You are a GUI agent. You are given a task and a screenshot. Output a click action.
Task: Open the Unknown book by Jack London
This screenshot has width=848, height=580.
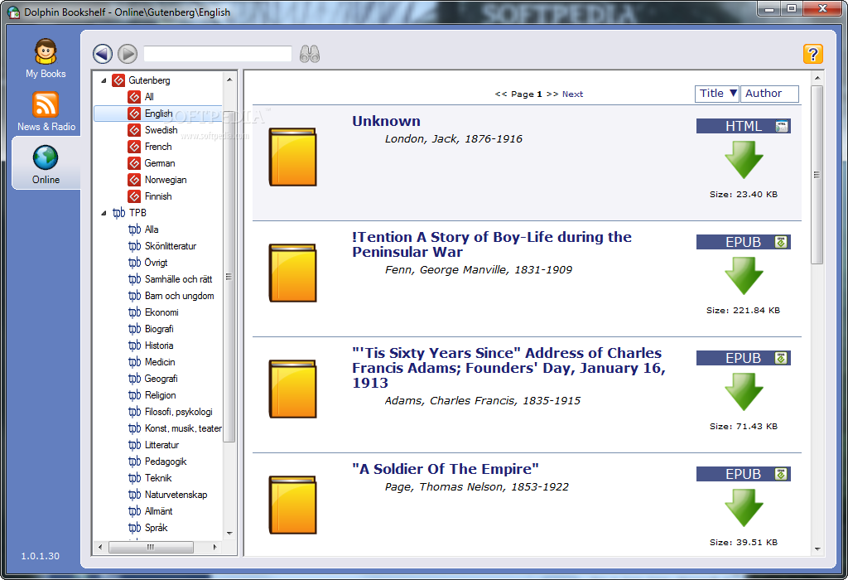386,121
